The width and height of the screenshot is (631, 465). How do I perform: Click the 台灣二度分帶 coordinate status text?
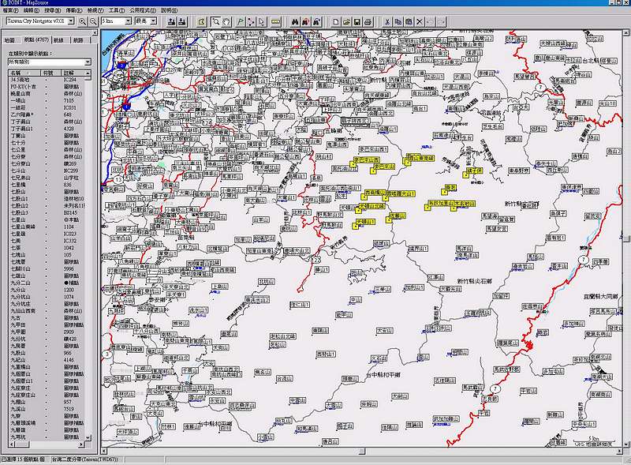click(x=85, y=459)
